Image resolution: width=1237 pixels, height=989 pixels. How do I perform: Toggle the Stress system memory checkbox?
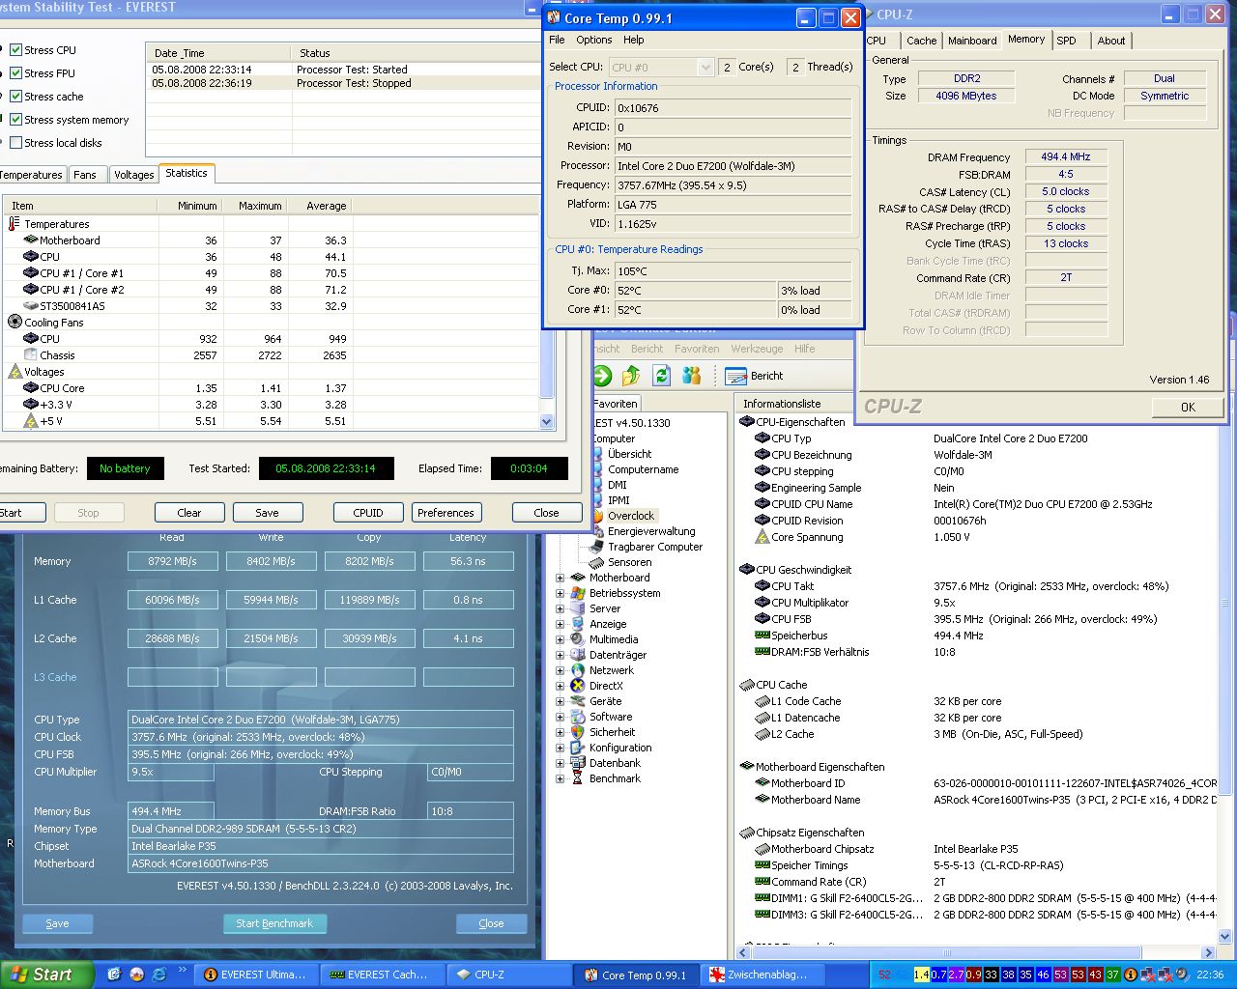15,120
